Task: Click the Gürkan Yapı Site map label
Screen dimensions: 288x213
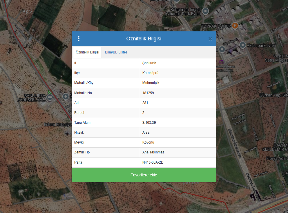Action: point(273,95)
